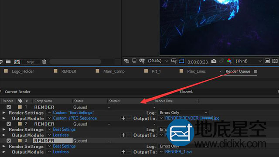
Task: Click the far-right viewer icon after the transparency grid
Action: pos(275,61)
